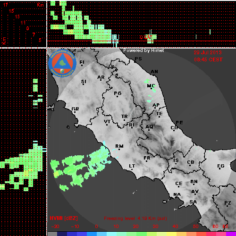Click the 'CB' city label
236x236 pixels.
[x=191, y=162]
